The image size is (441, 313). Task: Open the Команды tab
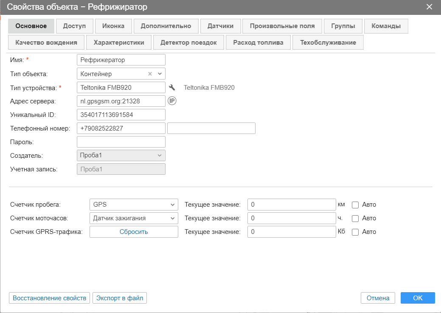pyautogui.click(x=386, y=26)
